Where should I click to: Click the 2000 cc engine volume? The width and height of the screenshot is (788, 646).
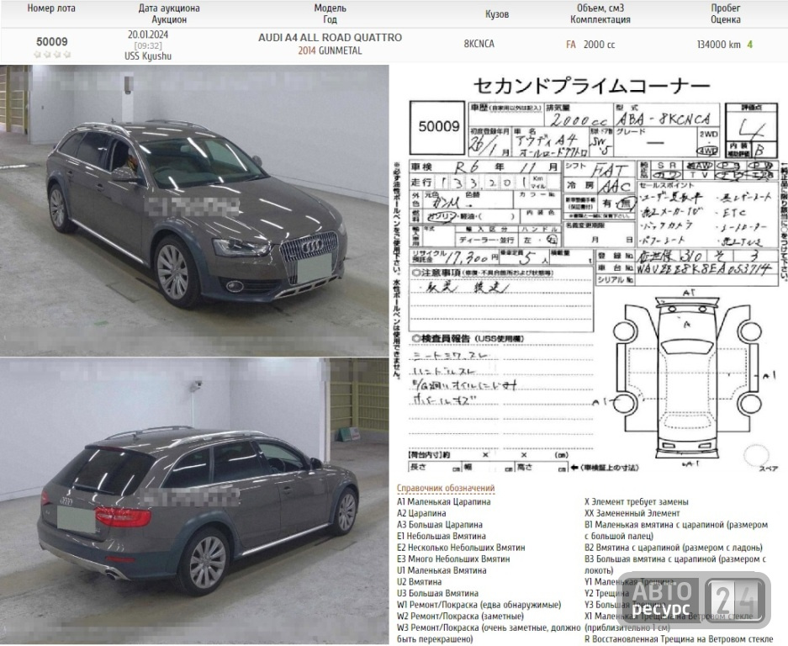tap(599, 45)
